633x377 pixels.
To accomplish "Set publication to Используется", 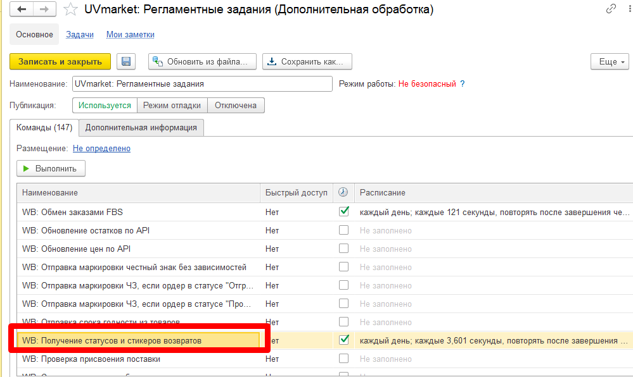I will pyautogui.click(x=105, y=105).
